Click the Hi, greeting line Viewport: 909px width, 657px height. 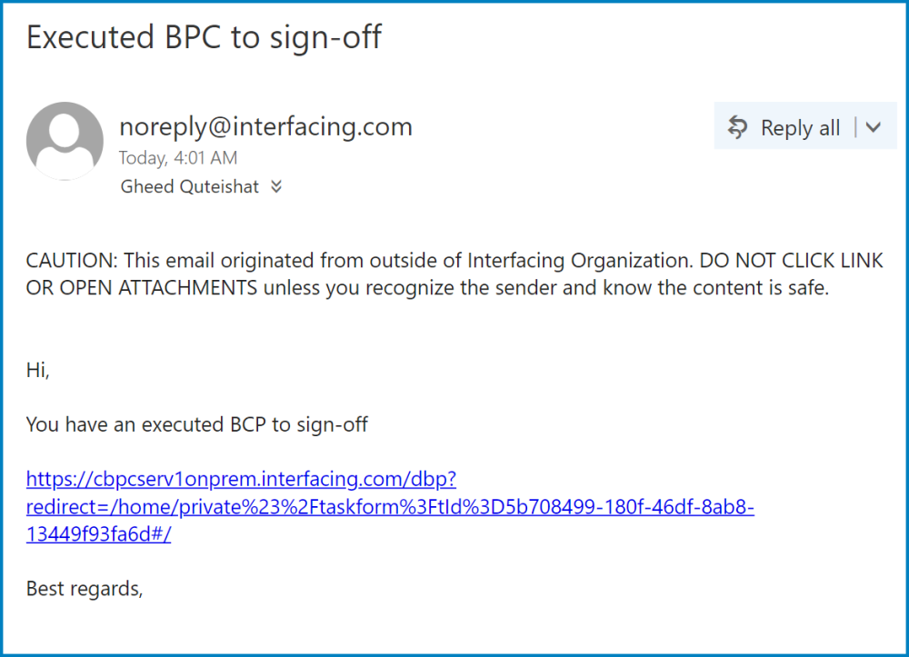(37, 371)
